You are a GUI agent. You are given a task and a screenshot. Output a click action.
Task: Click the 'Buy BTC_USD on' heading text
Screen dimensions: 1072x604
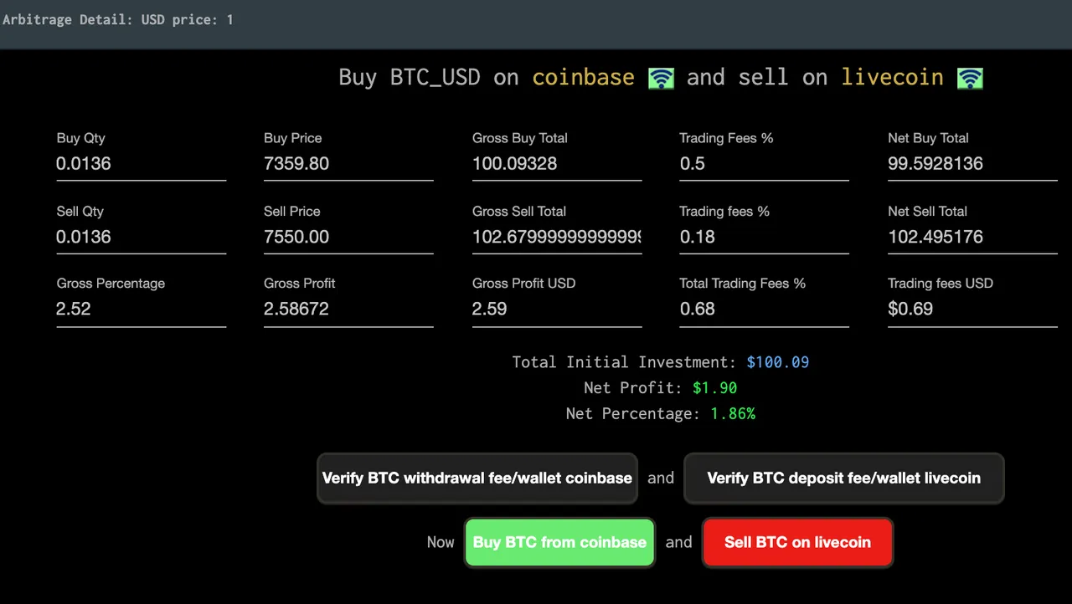coord(429,78)
